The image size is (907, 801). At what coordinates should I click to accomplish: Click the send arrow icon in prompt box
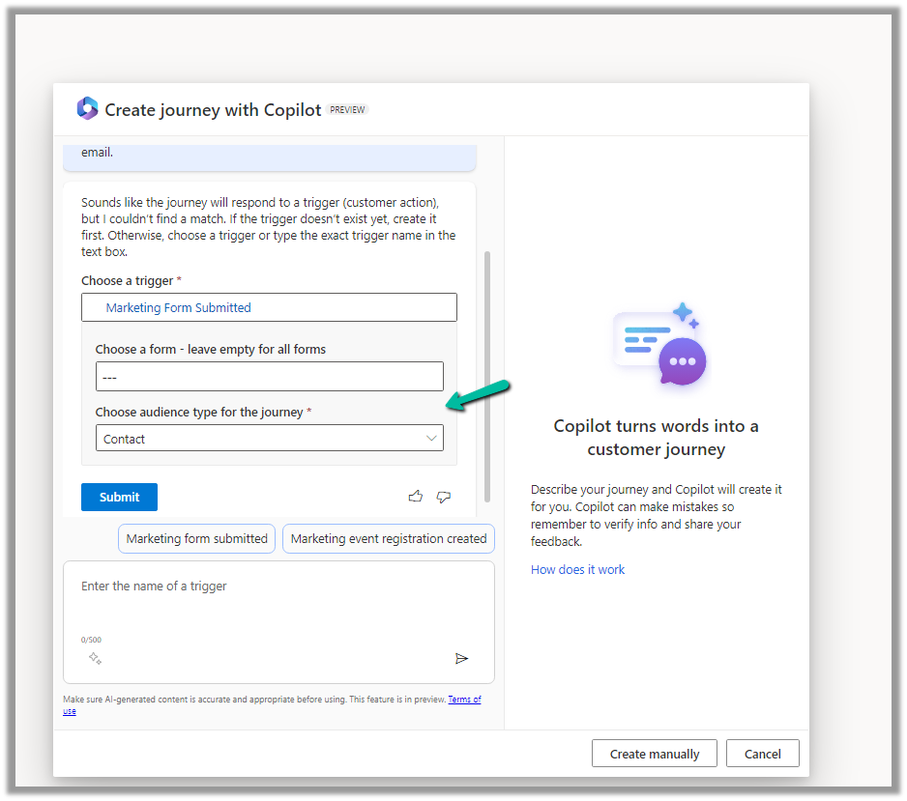pyautogui.click(x=461, y=658)
